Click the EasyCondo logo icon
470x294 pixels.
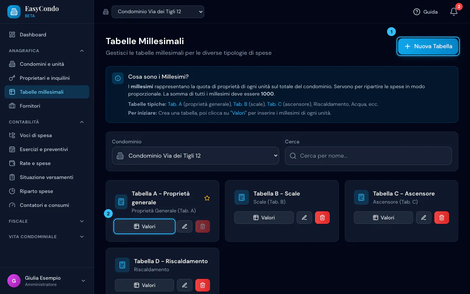coord(14,12)
